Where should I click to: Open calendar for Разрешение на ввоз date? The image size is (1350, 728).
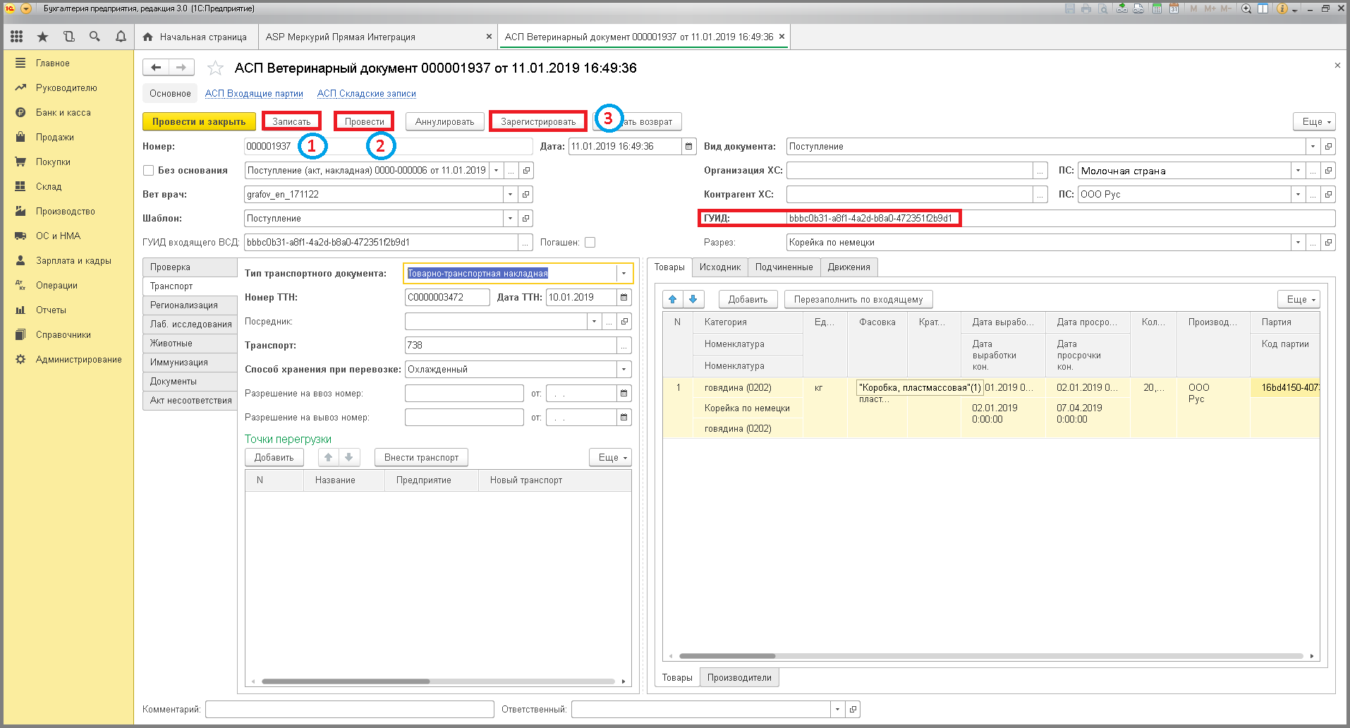[624, 393]
